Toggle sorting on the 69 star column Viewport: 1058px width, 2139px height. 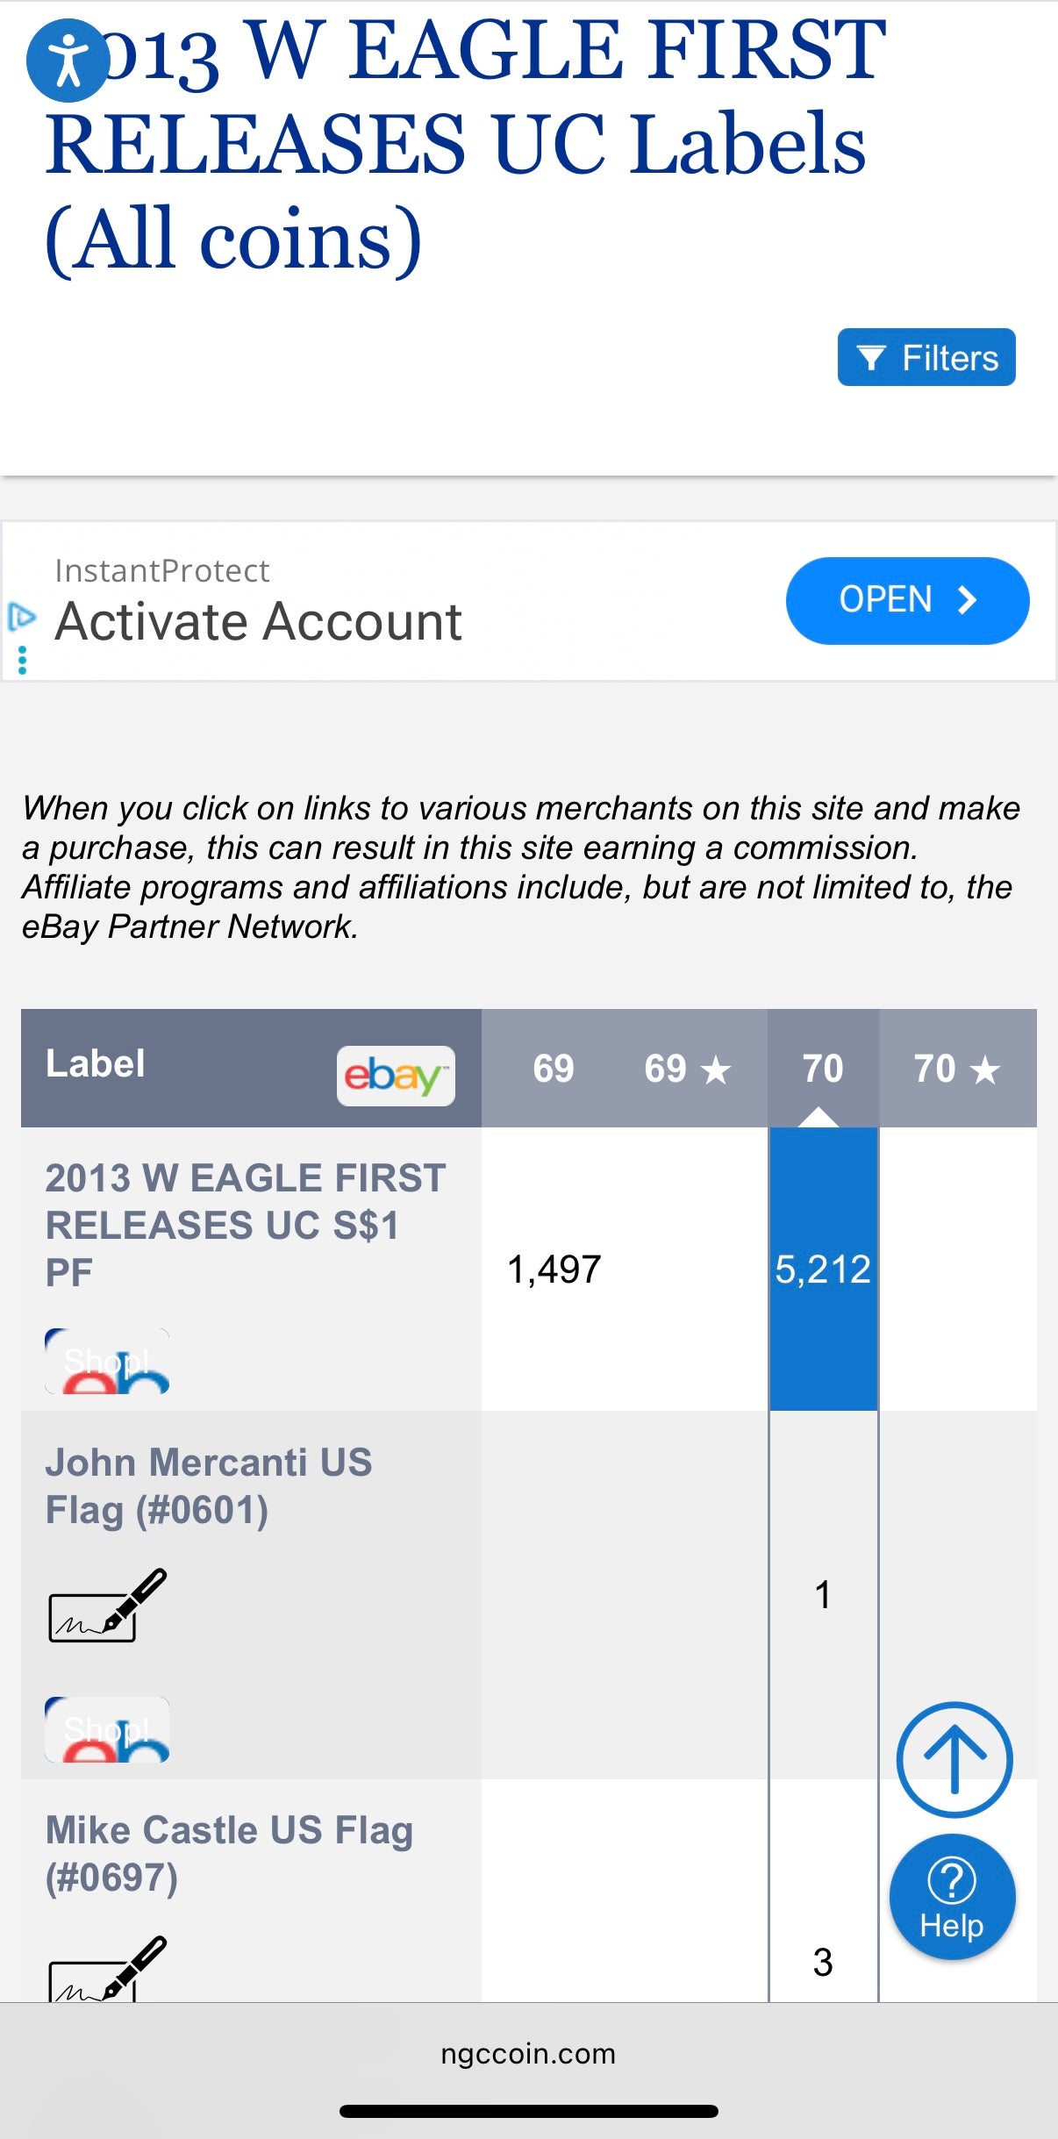(x=686, y=1066)
